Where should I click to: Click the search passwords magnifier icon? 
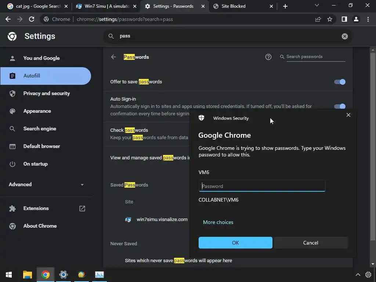(x=282, y=57)
